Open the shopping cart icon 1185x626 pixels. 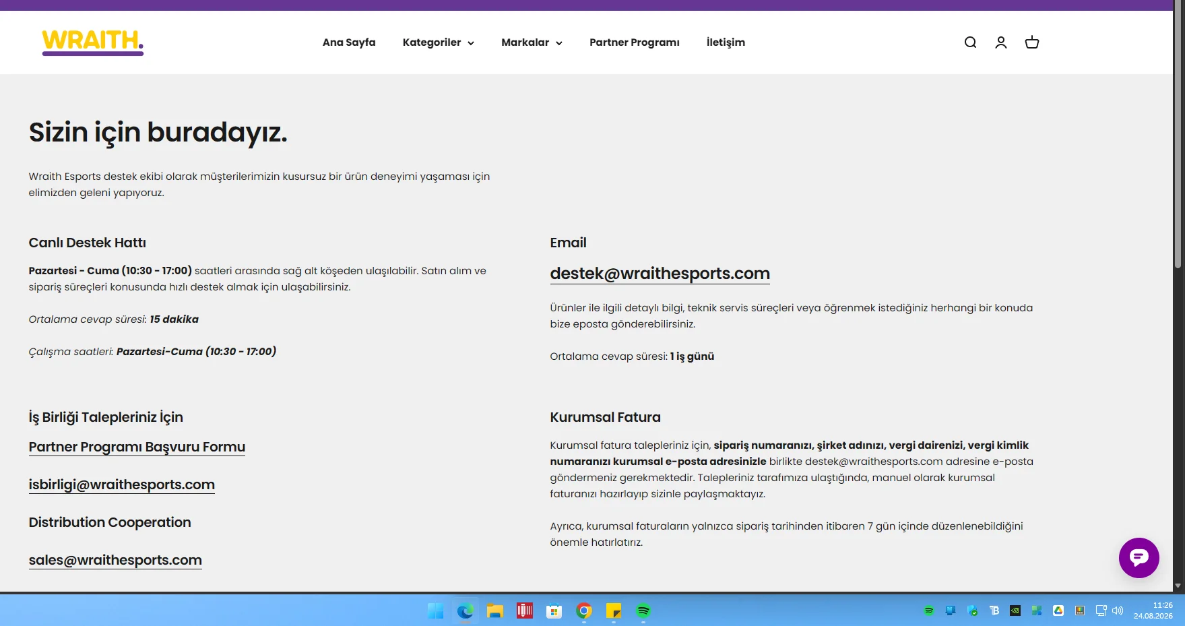[x=1032, y=42]
